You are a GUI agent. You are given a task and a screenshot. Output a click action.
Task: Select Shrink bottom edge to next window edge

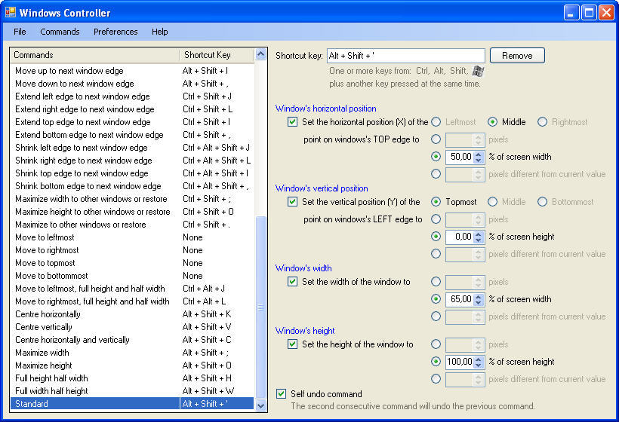point(132,186)
